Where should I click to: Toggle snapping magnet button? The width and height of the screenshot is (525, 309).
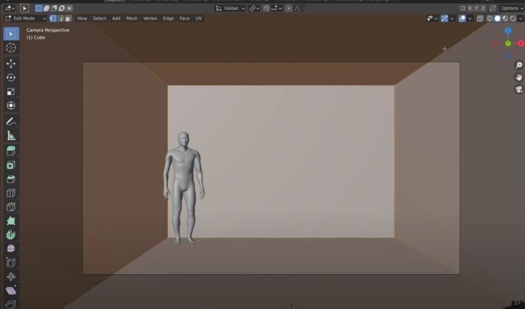tap(266, 9)
